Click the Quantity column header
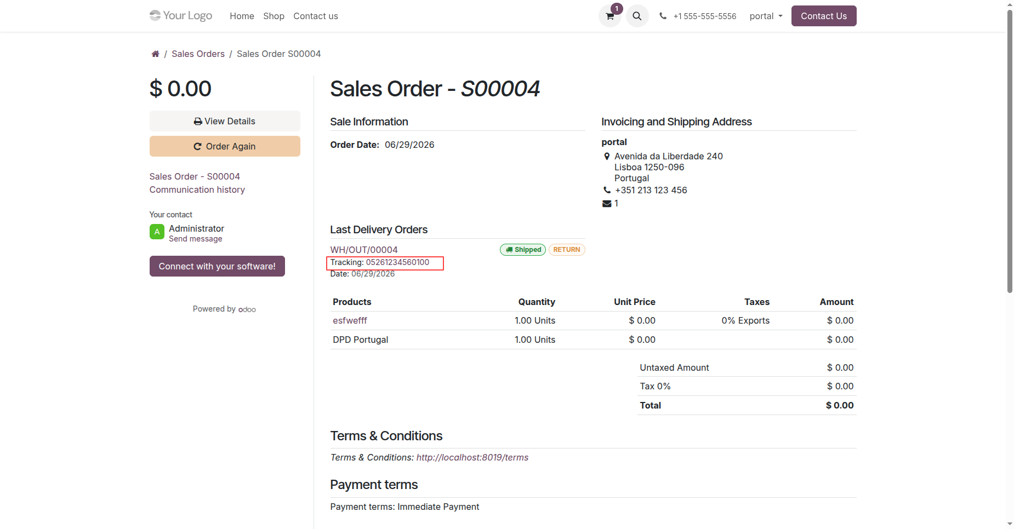This screenshot has width=1014, height=529. [537, 302]
